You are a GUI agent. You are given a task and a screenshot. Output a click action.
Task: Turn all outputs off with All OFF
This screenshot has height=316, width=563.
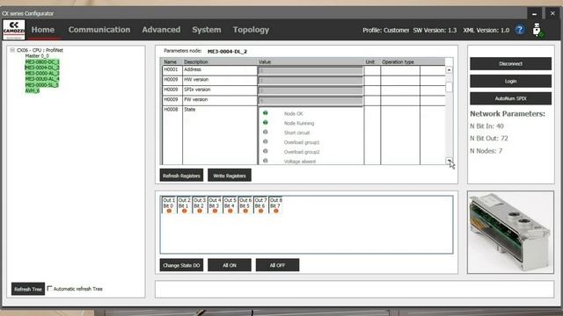277,265
